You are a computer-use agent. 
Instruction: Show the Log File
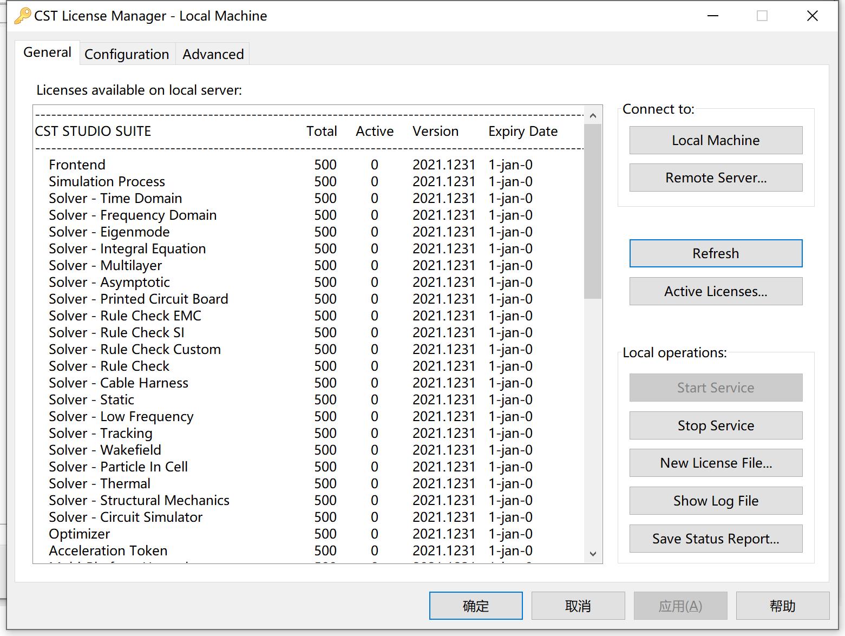coord(715,501)
